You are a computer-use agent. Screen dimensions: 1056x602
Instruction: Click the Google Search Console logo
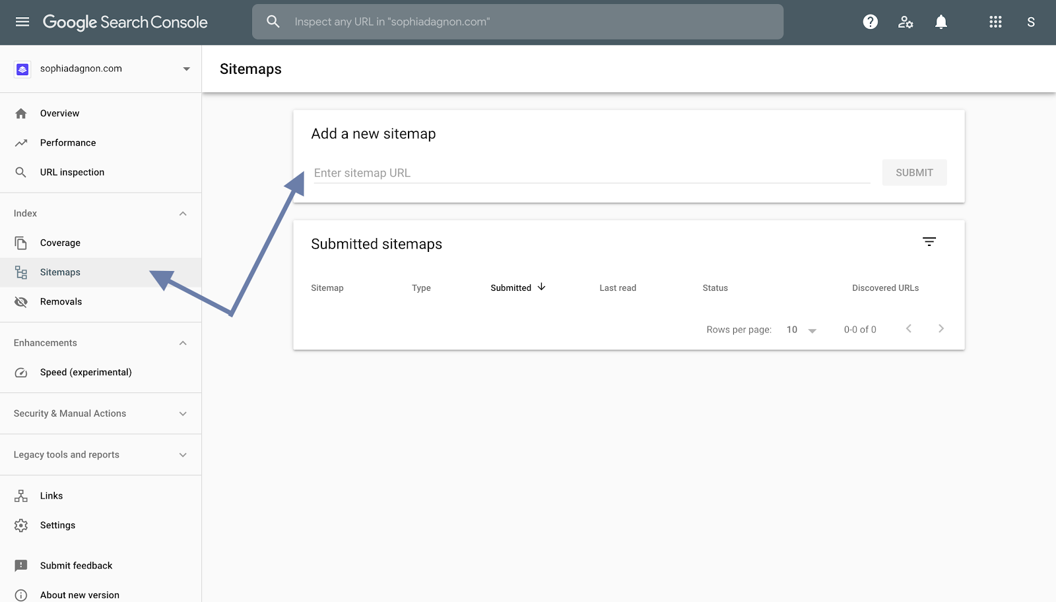point(125,22)
